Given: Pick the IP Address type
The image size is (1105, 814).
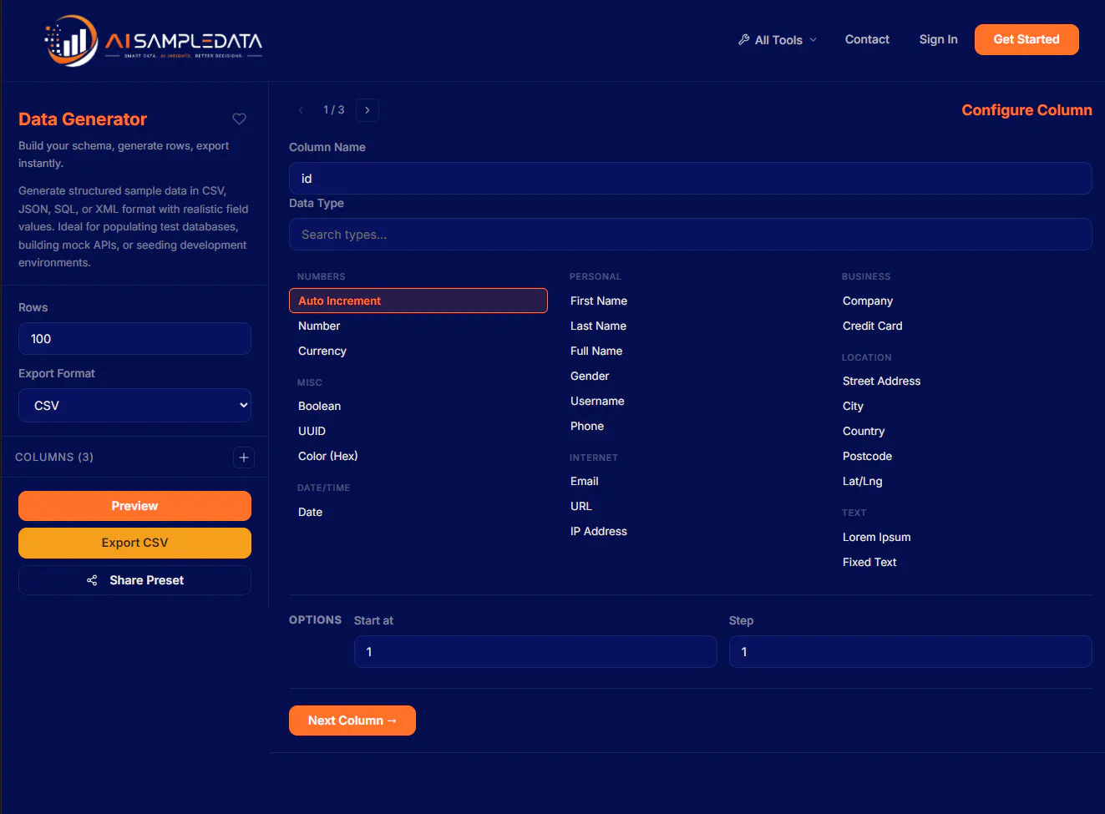Looking at the screenshot, I should 599,532.
